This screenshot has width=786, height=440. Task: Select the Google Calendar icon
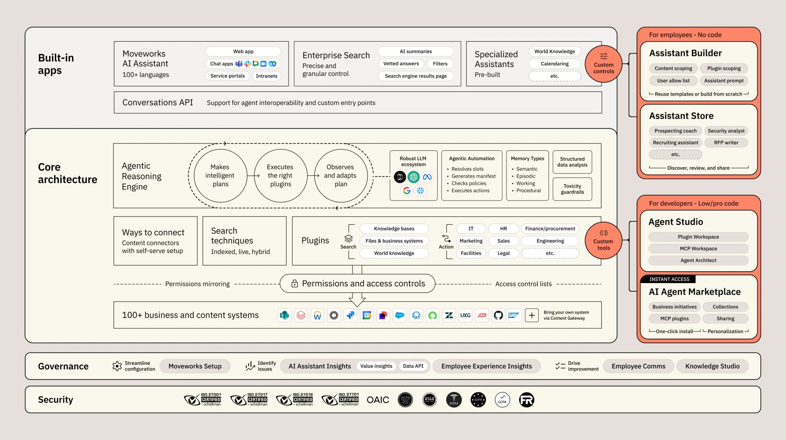(x=367, y=315)
